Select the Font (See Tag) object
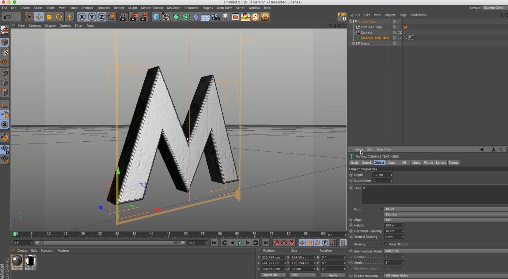This screenshot has height=279, width=508. (x=371, y=27)
